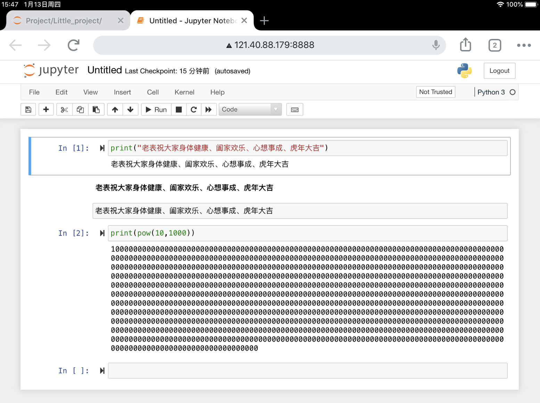
Task: Click the In [1]: prompt label
Action: pyautogui.click(x=74, y=148)
